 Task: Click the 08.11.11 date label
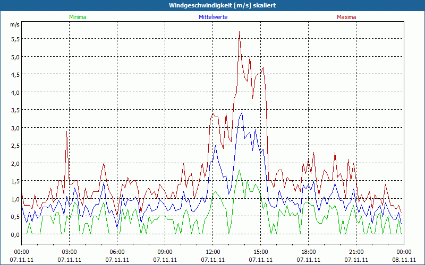pos(404,260)
